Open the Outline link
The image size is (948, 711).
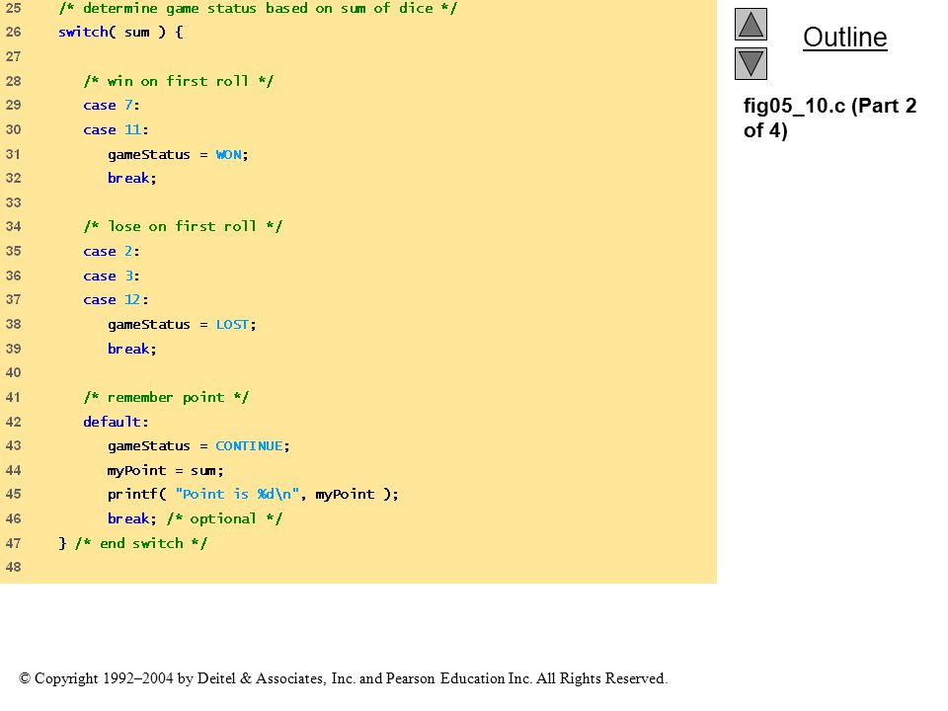[x=844, y=38]
